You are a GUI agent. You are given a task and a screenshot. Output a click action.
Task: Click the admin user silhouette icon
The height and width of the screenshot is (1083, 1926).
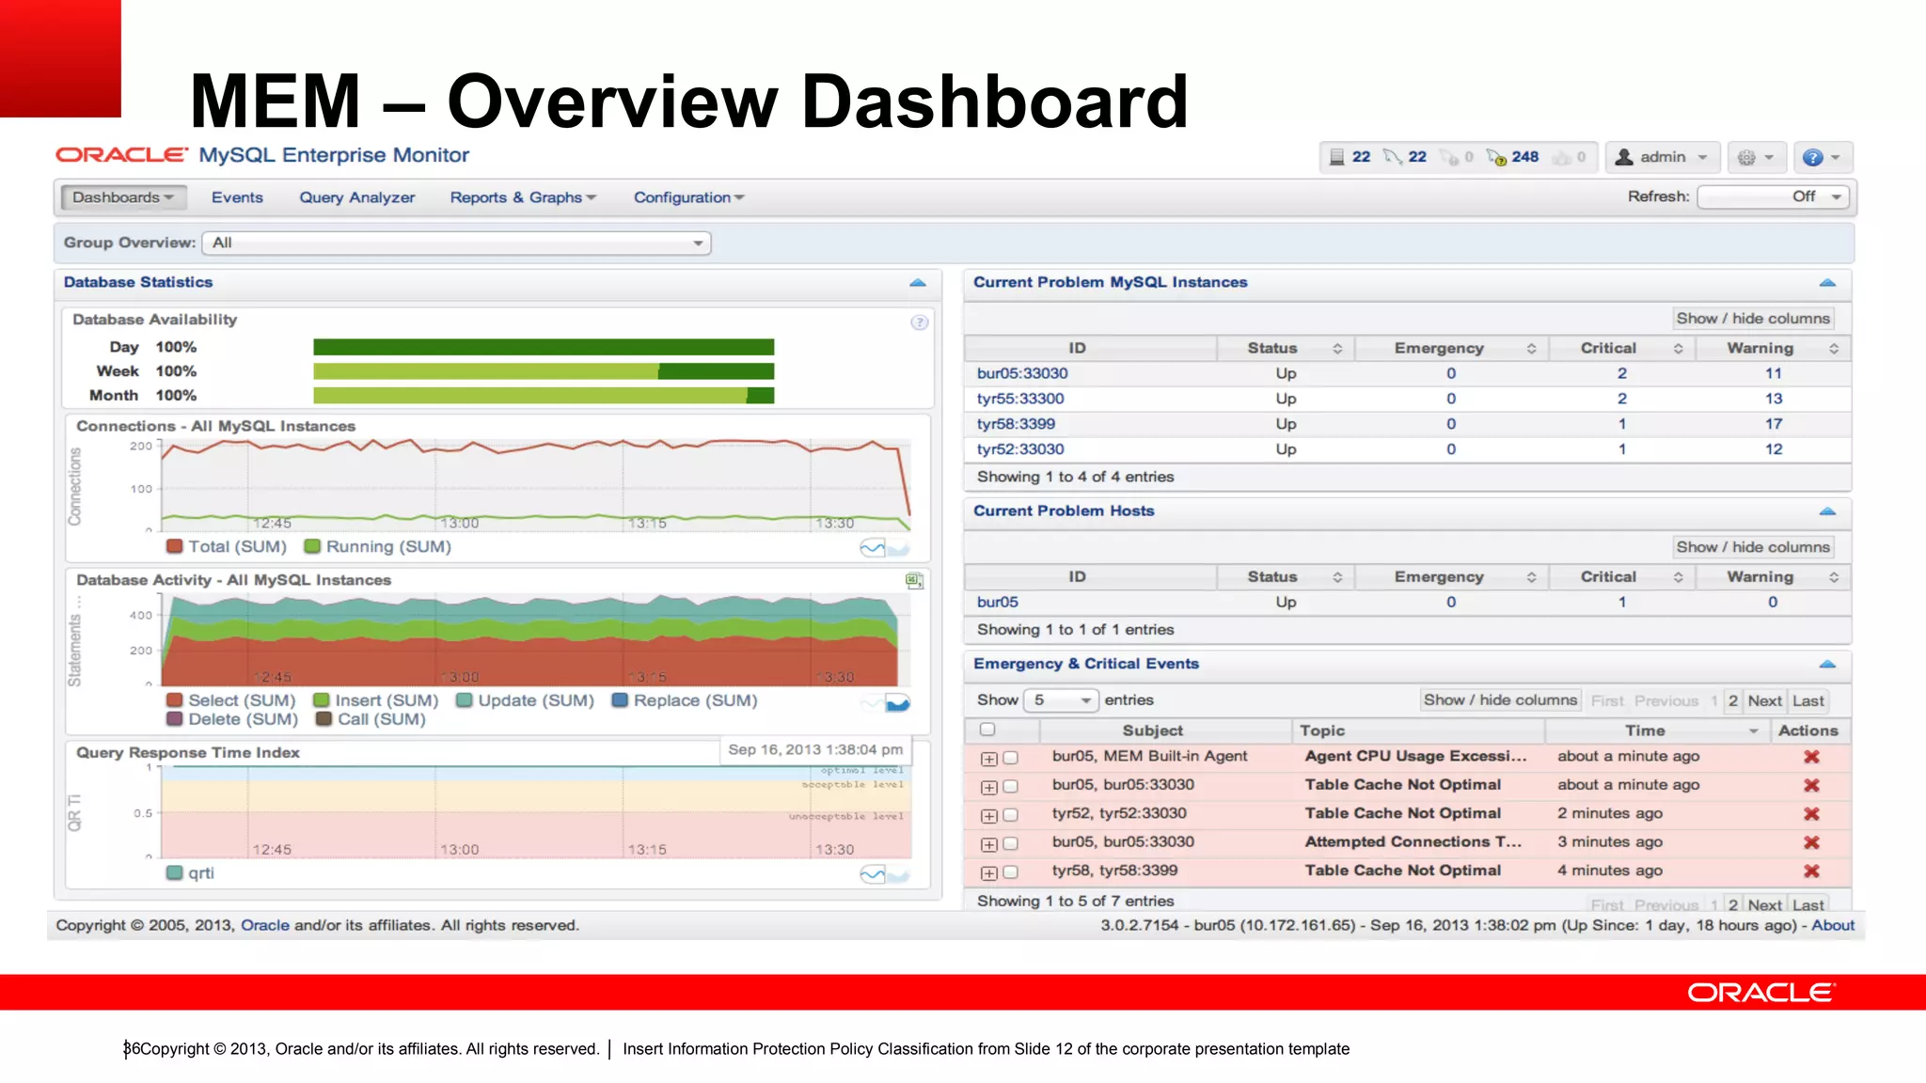[1624, 157]
